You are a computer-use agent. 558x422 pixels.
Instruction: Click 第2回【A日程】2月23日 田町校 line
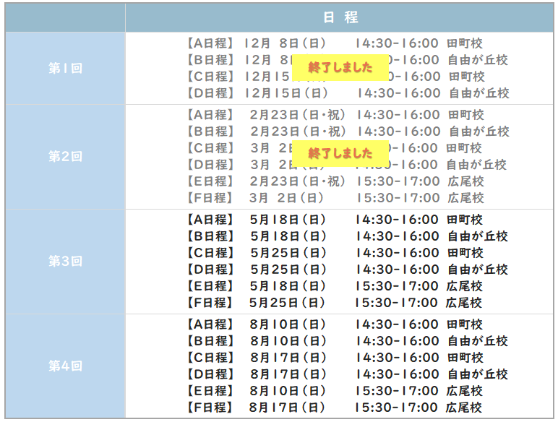coord(335,115)
